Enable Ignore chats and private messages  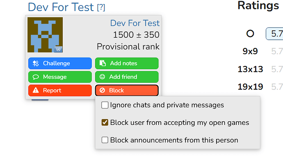point(105,105)
